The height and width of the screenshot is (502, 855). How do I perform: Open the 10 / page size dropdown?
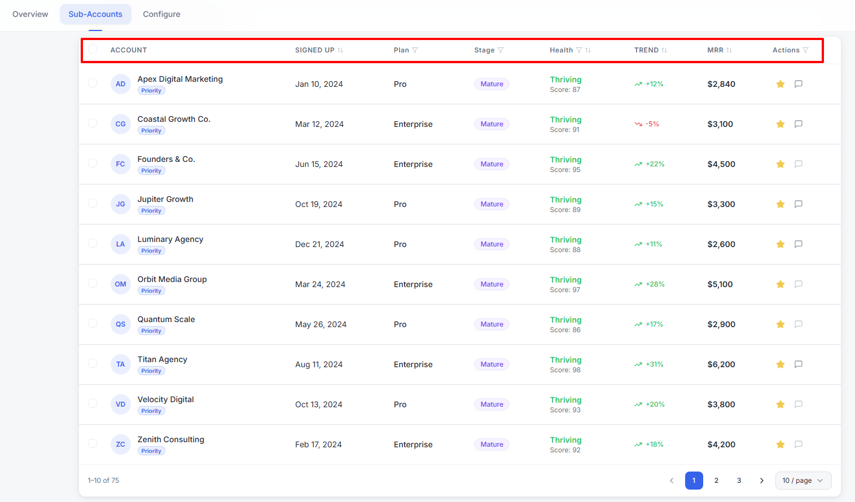tap(803, 481)
